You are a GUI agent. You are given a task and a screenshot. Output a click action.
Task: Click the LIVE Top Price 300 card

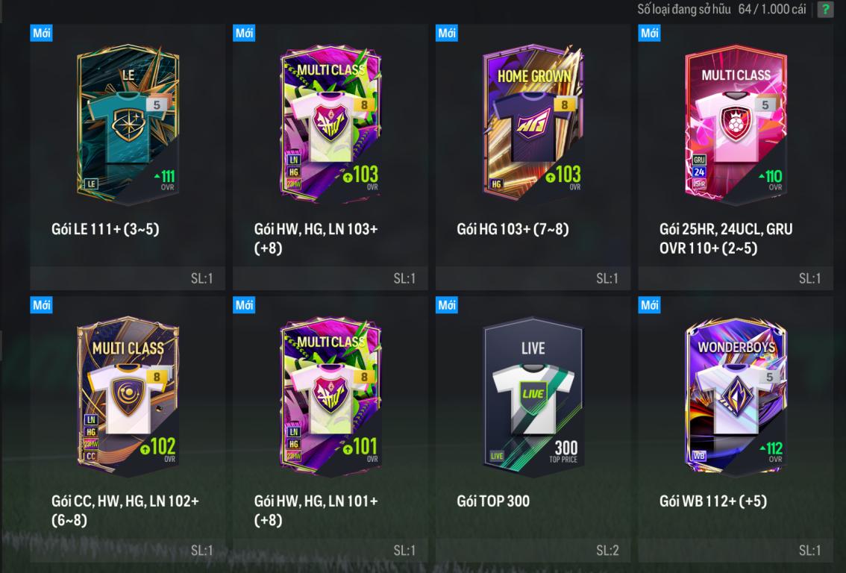(x=533, y=397)
